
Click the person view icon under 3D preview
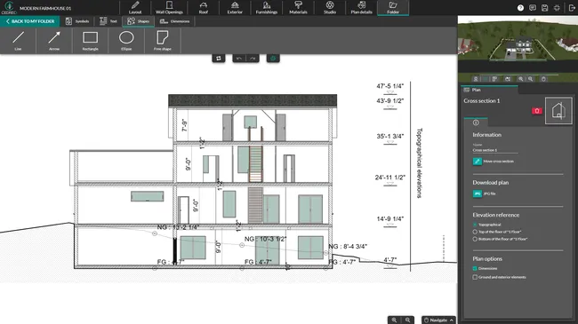(x=476, y=79)
